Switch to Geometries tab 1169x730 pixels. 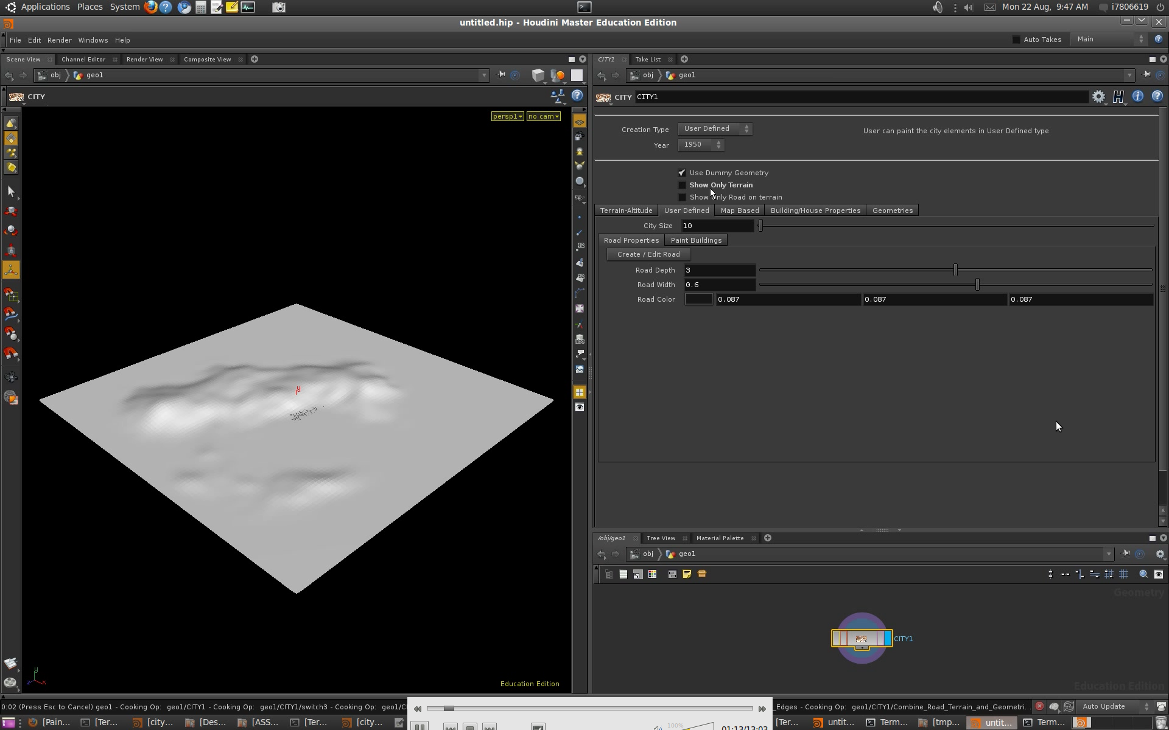point(893,210)
